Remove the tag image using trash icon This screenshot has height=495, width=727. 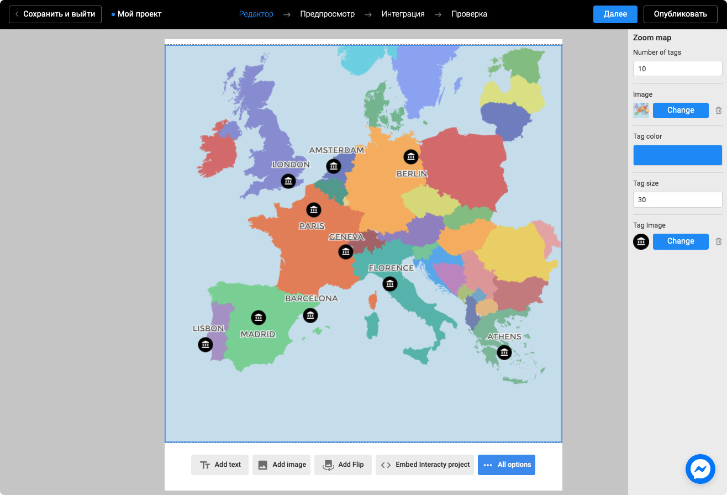coord(718,241)
